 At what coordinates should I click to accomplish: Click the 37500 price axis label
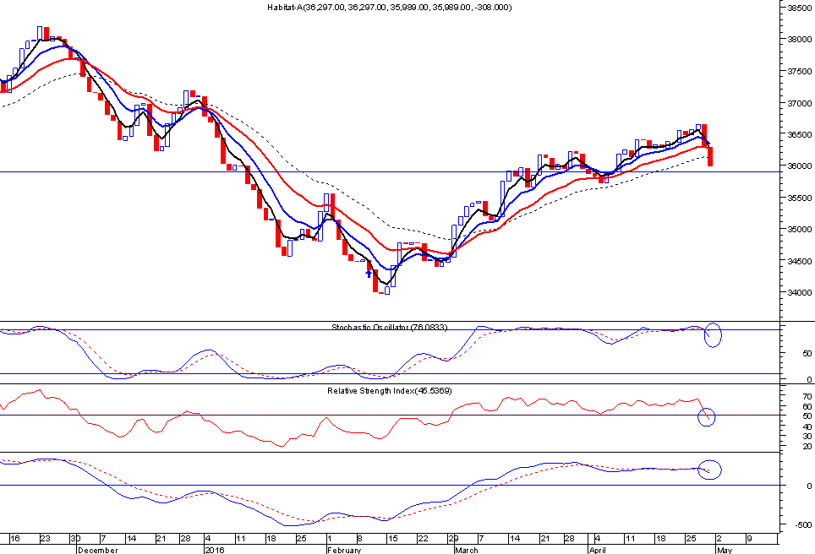[x=800, y=71]
